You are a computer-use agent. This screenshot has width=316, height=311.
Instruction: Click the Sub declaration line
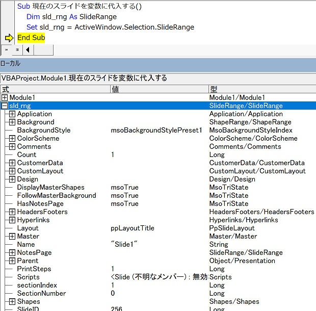(80, 6)
